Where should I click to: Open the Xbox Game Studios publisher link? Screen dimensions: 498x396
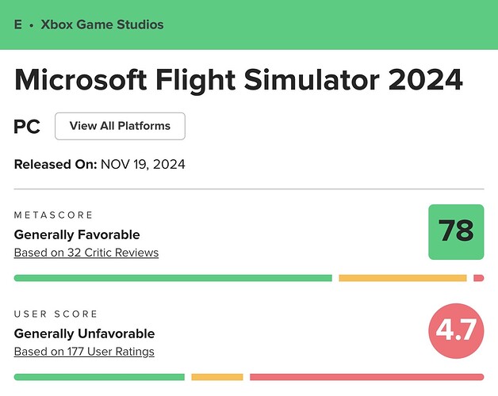97,25
